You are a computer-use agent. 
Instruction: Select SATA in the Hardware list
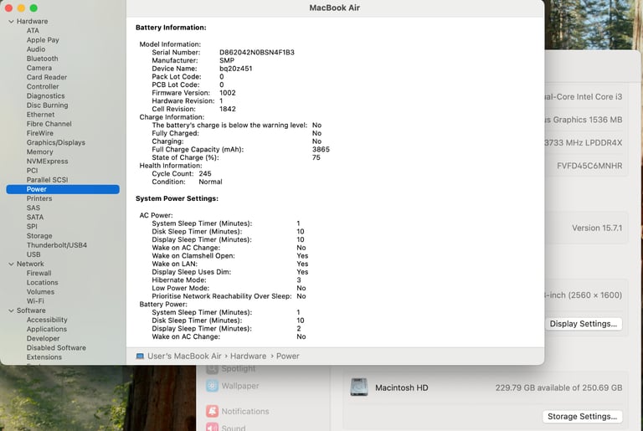point(35,218)
